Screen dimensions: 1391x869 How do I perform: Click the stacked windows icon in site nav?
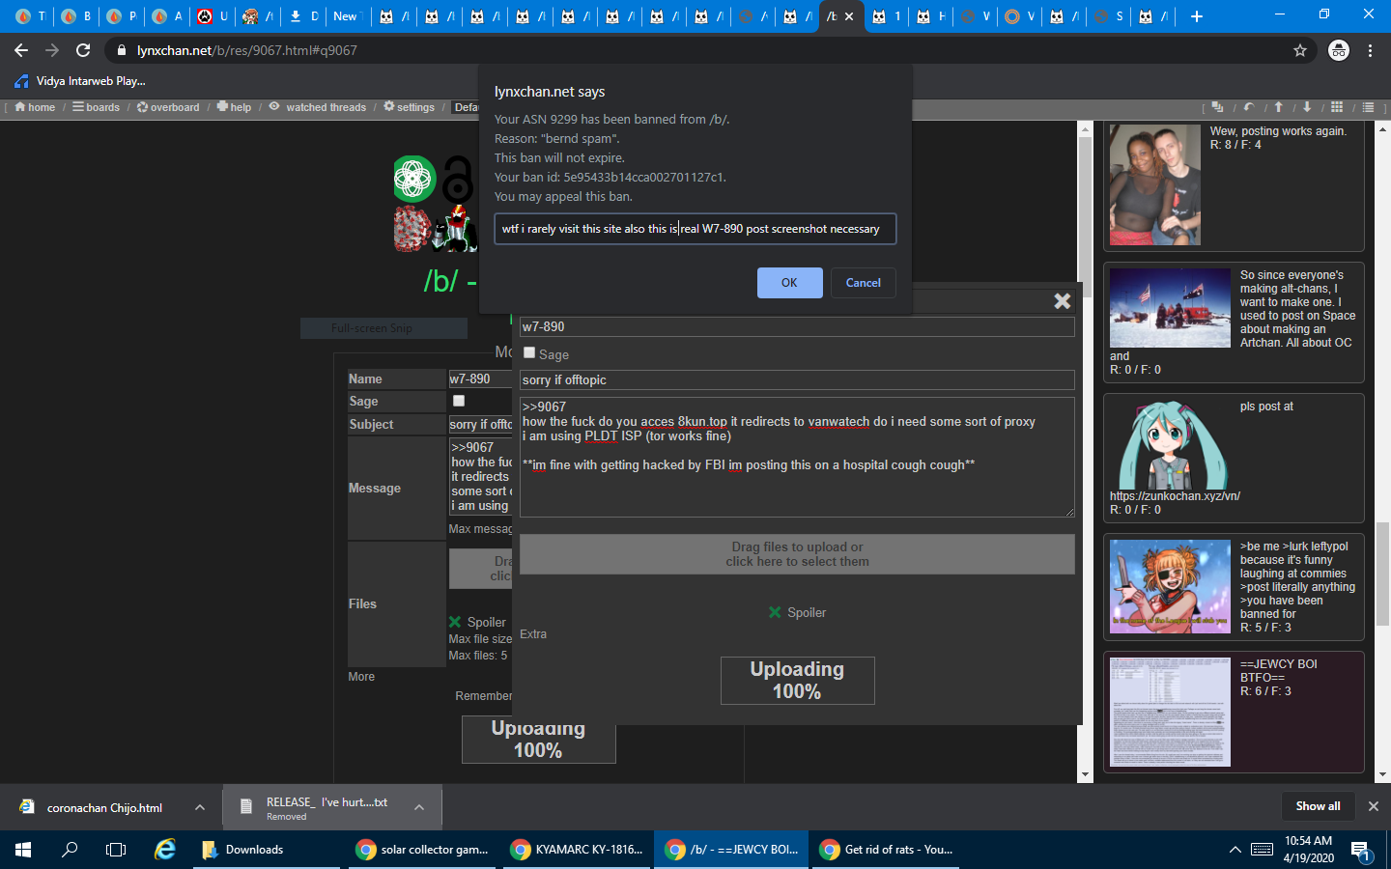click(1217, 107)
